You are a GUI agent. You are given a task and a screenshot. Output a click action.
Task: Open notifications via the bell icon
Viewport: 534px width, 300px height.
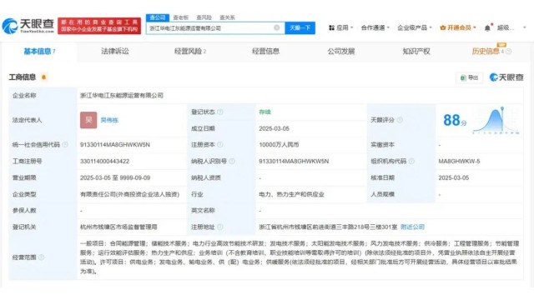(487, 27)
